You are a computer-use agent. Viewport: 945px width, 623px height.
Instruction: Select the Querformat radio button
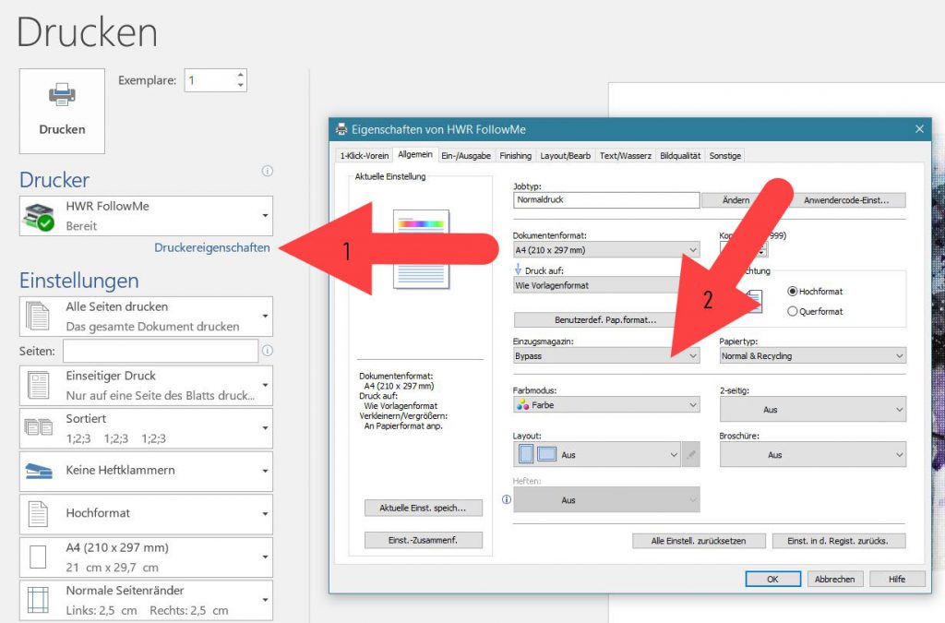793,312
